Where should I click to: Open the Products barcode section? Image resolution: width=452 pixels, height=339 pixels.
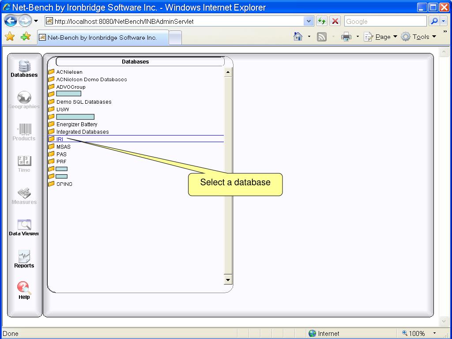pyautogui.click(x=24, y=132)
